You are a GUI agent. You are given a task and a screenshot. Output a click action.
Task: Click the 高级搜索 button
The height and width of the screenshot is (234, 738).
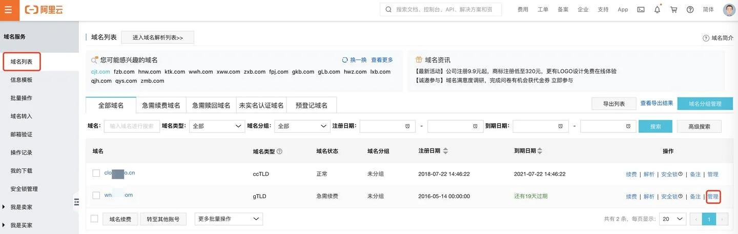[699, 126]
